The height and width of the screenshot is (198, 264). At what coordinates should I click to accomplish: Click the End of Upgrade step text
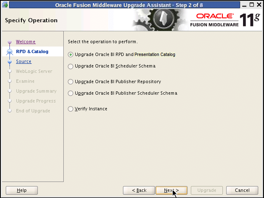tap(33, 111)
